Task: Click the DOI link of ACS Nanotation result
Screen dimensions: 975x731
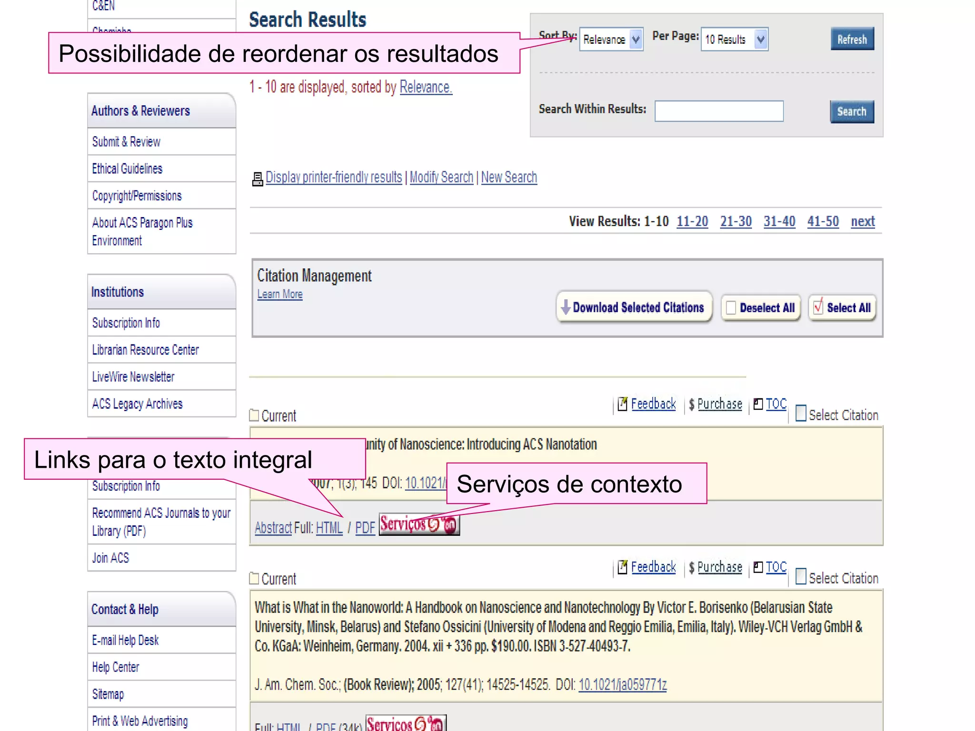Action: point(426,483)
